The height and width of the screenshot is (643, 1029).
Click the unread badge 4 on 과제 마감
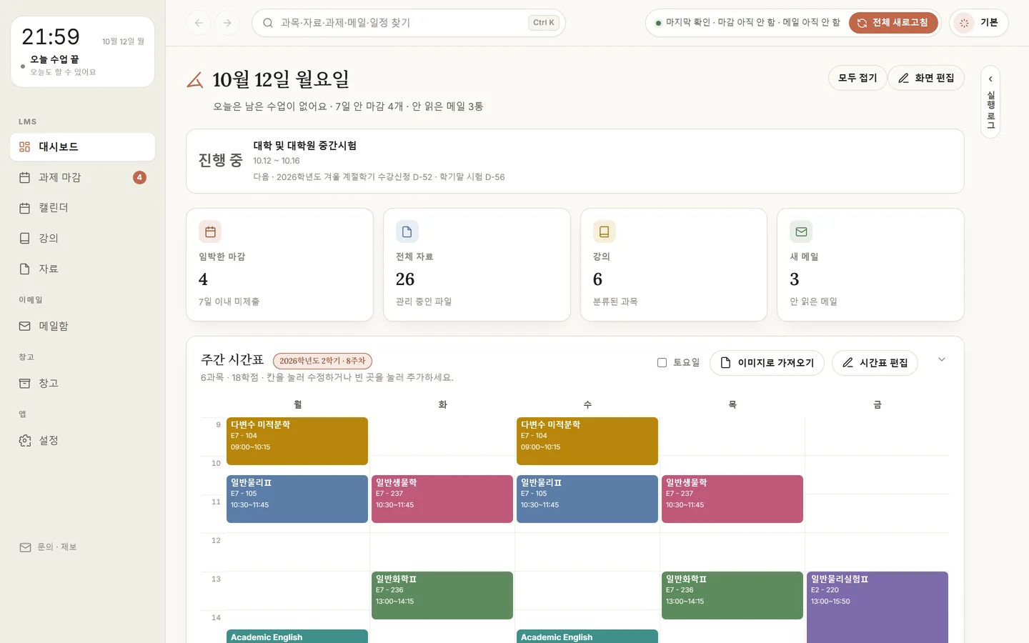click(139, 177)
